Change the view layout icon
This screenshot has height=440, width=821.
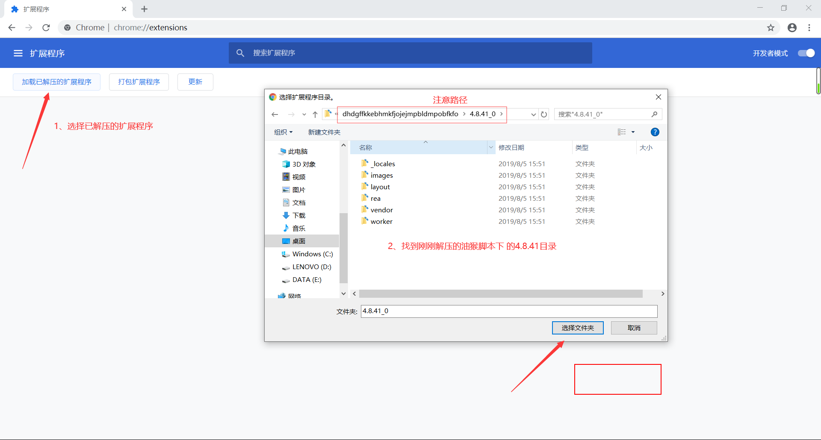[x=622, y=132]
